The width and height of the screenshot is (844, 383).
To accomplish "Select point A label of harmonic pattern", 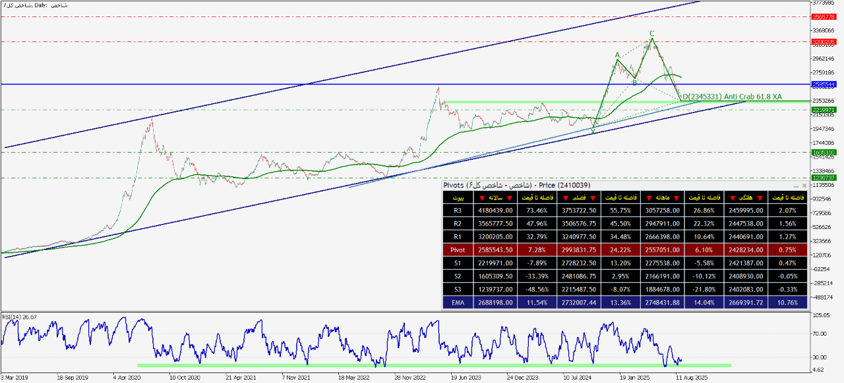I will tap(617, 55).
